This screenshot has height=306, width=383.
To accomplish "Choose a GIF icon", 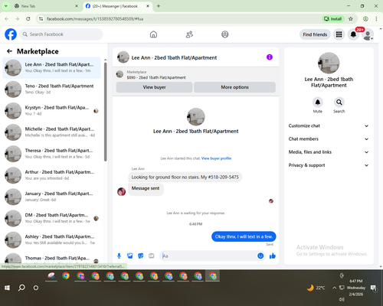I will click(x=152, y=256).
